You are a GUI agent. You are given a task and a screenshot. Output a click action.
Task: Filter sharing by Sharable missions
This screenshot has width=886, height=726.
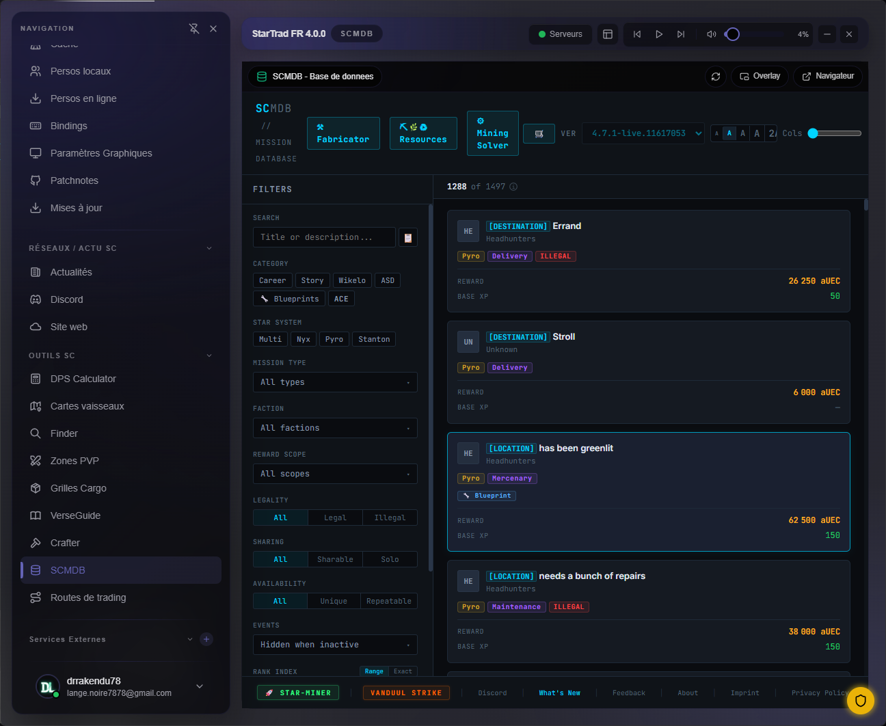click(x=335, y=560)
